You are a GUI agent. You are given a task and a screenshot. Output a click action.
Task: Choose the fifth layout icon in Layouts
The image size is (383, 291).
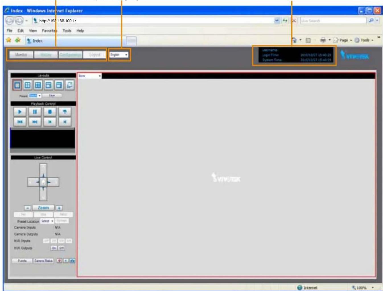pyautogui.click(x=59, y=85)
